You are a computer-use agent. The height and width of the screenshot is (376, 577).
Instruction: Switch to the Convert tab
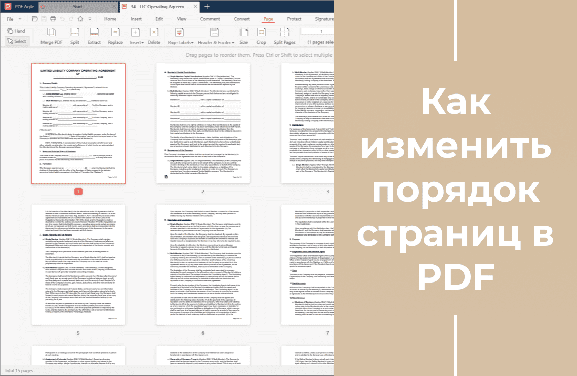click(241, 19)
